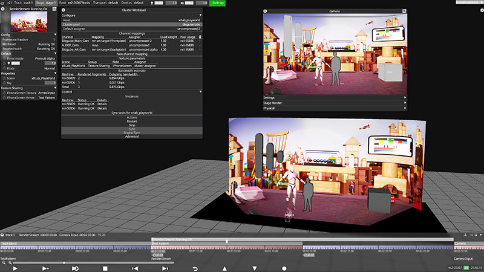Click the volume speaker icon in the top bar
The width and height of the screenshot is (484, 272).
pyautogui.click(x=182, y=3)
